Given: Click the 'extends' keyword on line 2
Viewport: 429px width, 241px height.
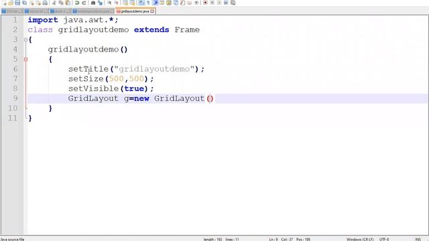Looking at the screenshot, I should pyautogui.click(x=151, y=29).
